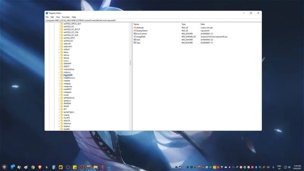
Task: Select the IPT key
Action: click(x=65, y=109)
